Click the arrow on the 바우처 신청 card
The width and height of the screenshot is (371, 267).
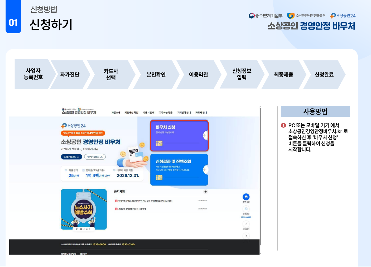coord(205,136)
